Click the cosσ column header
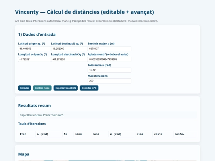 coord(100,134)
